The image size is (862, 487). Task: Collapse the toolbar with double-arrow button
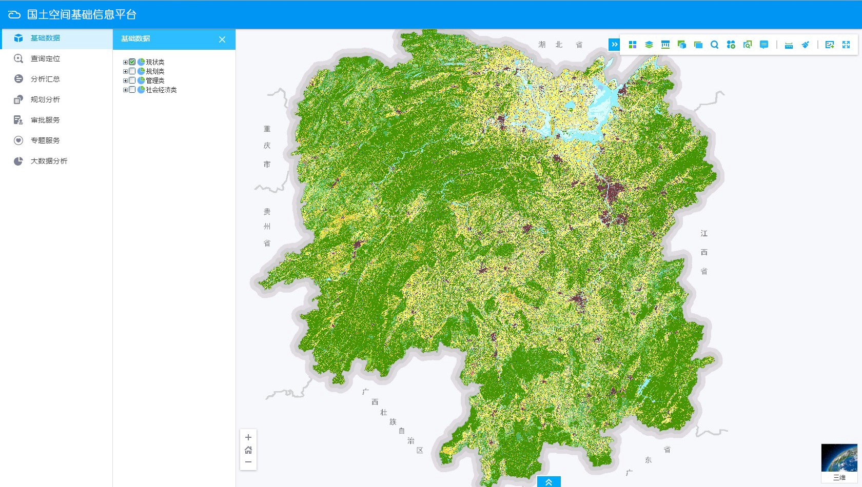(614, 45)
